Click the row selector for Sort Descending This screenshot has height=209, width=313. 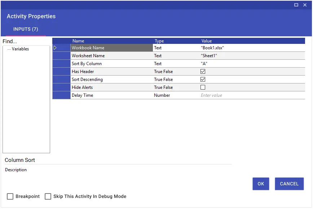[x=61, y=79]
